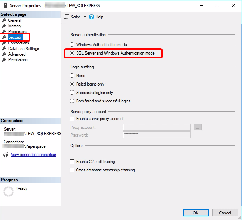Viewport: 242px width, 220px height.
Task: Click the wrench icon beside General
Action: point(4,20)
